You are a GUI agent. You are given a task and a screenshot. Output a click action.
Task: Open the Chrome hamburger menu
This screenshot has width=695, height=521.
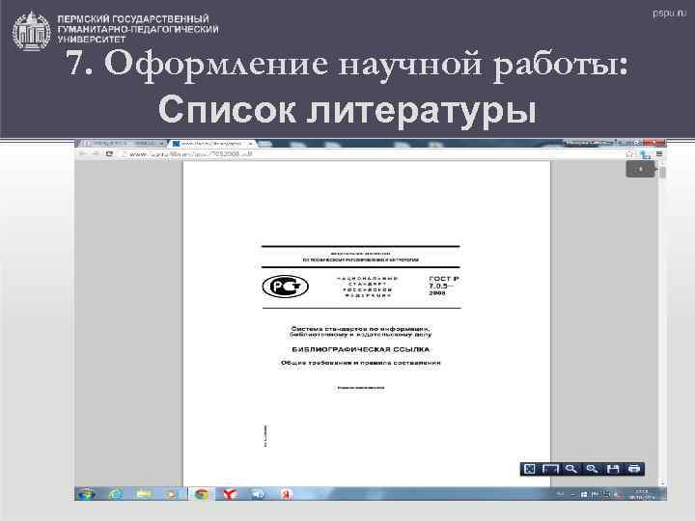pyautogui.click(x=659, y=154)
